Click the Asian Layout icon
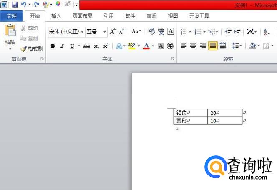The image size is (277, 190). tap(250, 32)
